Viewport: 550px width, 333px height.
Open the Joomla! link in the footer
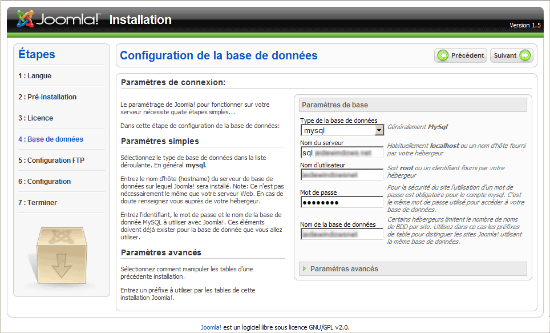[211, 327]
